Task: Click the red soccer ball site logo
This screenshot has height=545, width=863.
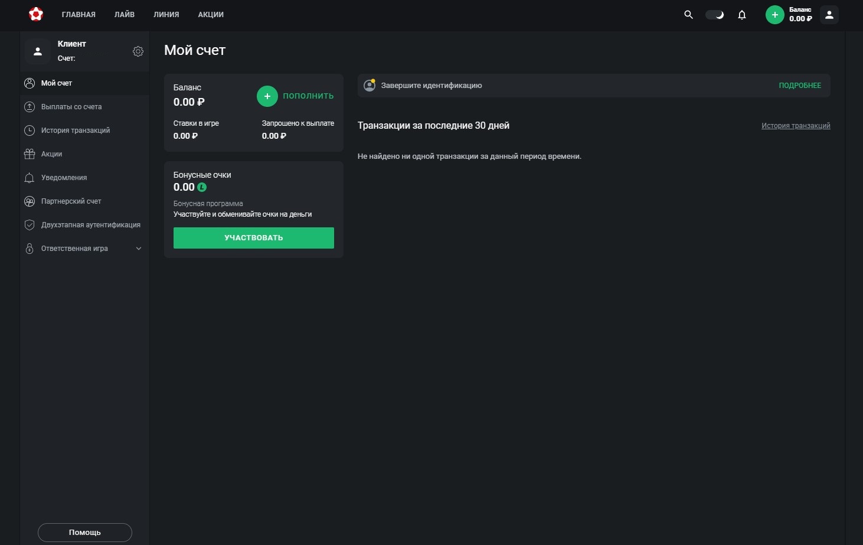Action: point(36,14)
